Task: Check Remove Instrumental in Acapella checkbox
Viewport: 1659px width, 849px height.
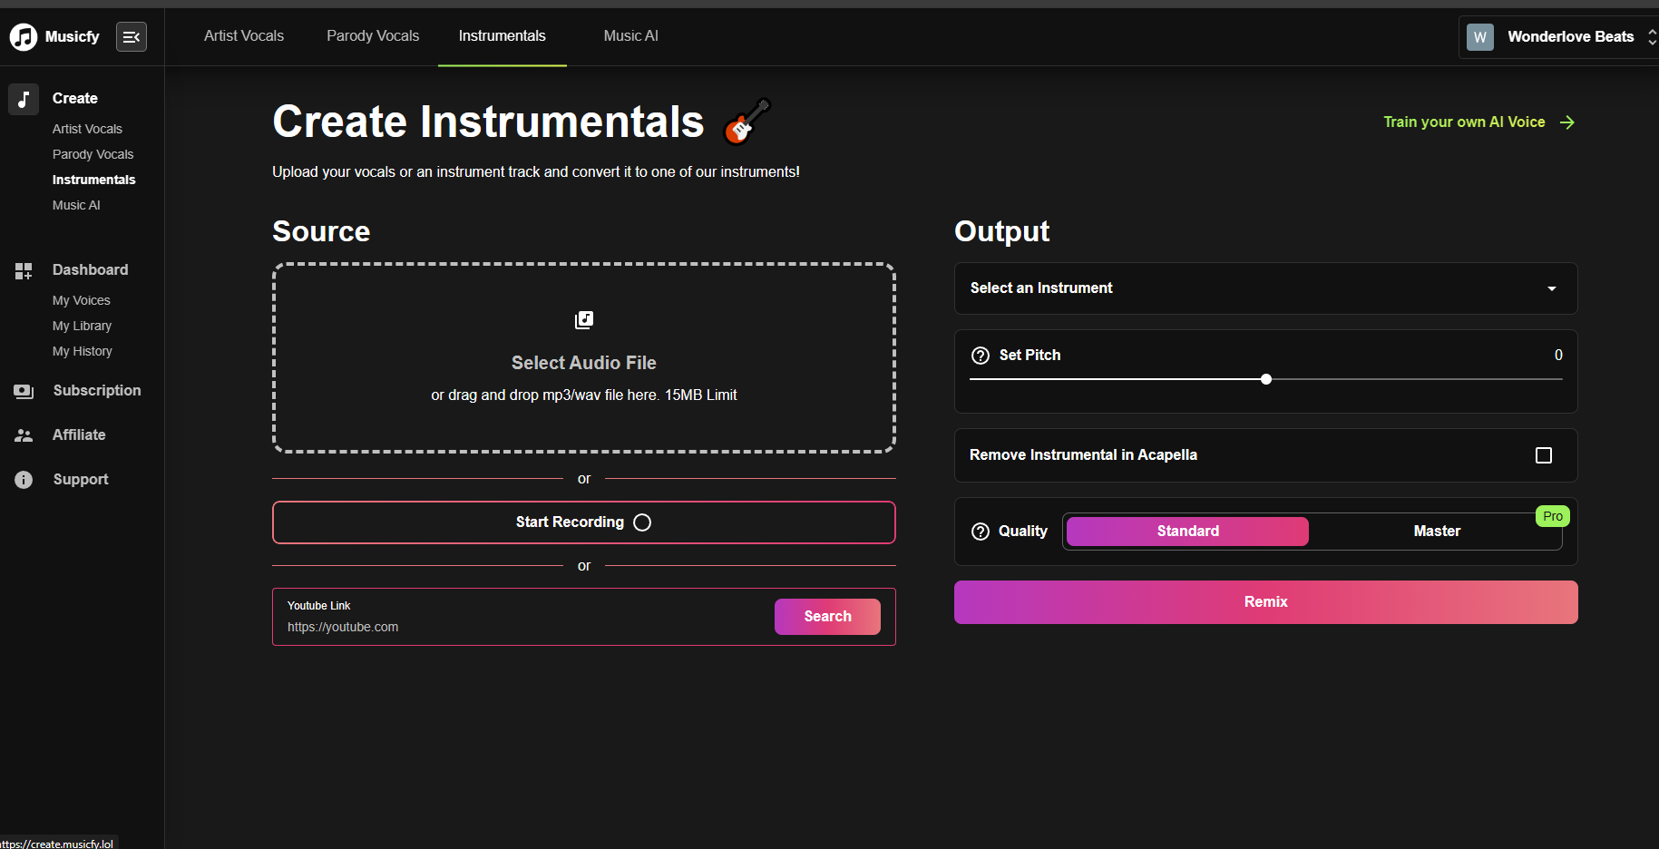Action: click(1544, 455)
